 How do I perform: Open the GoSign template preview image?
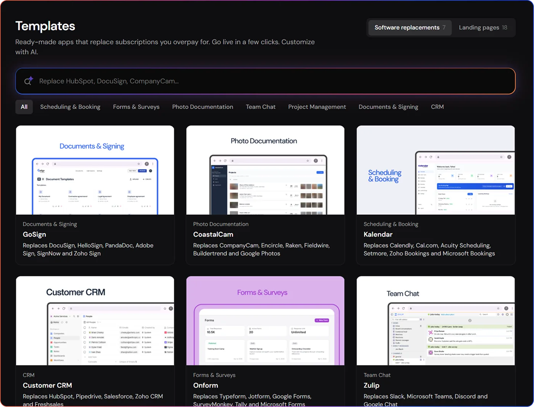tap(95, 170)
